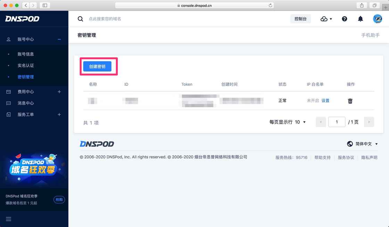The width and height of the screenshot is (389, 227).
Task: Click the Safari address bar
Action: coord(194,6)
